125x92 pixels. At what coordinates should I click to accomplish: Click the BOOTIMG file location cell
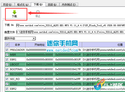point(103,69)
